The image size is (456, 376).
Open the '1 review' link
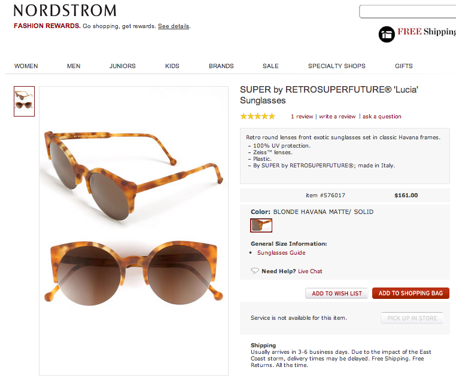[302, 117]
